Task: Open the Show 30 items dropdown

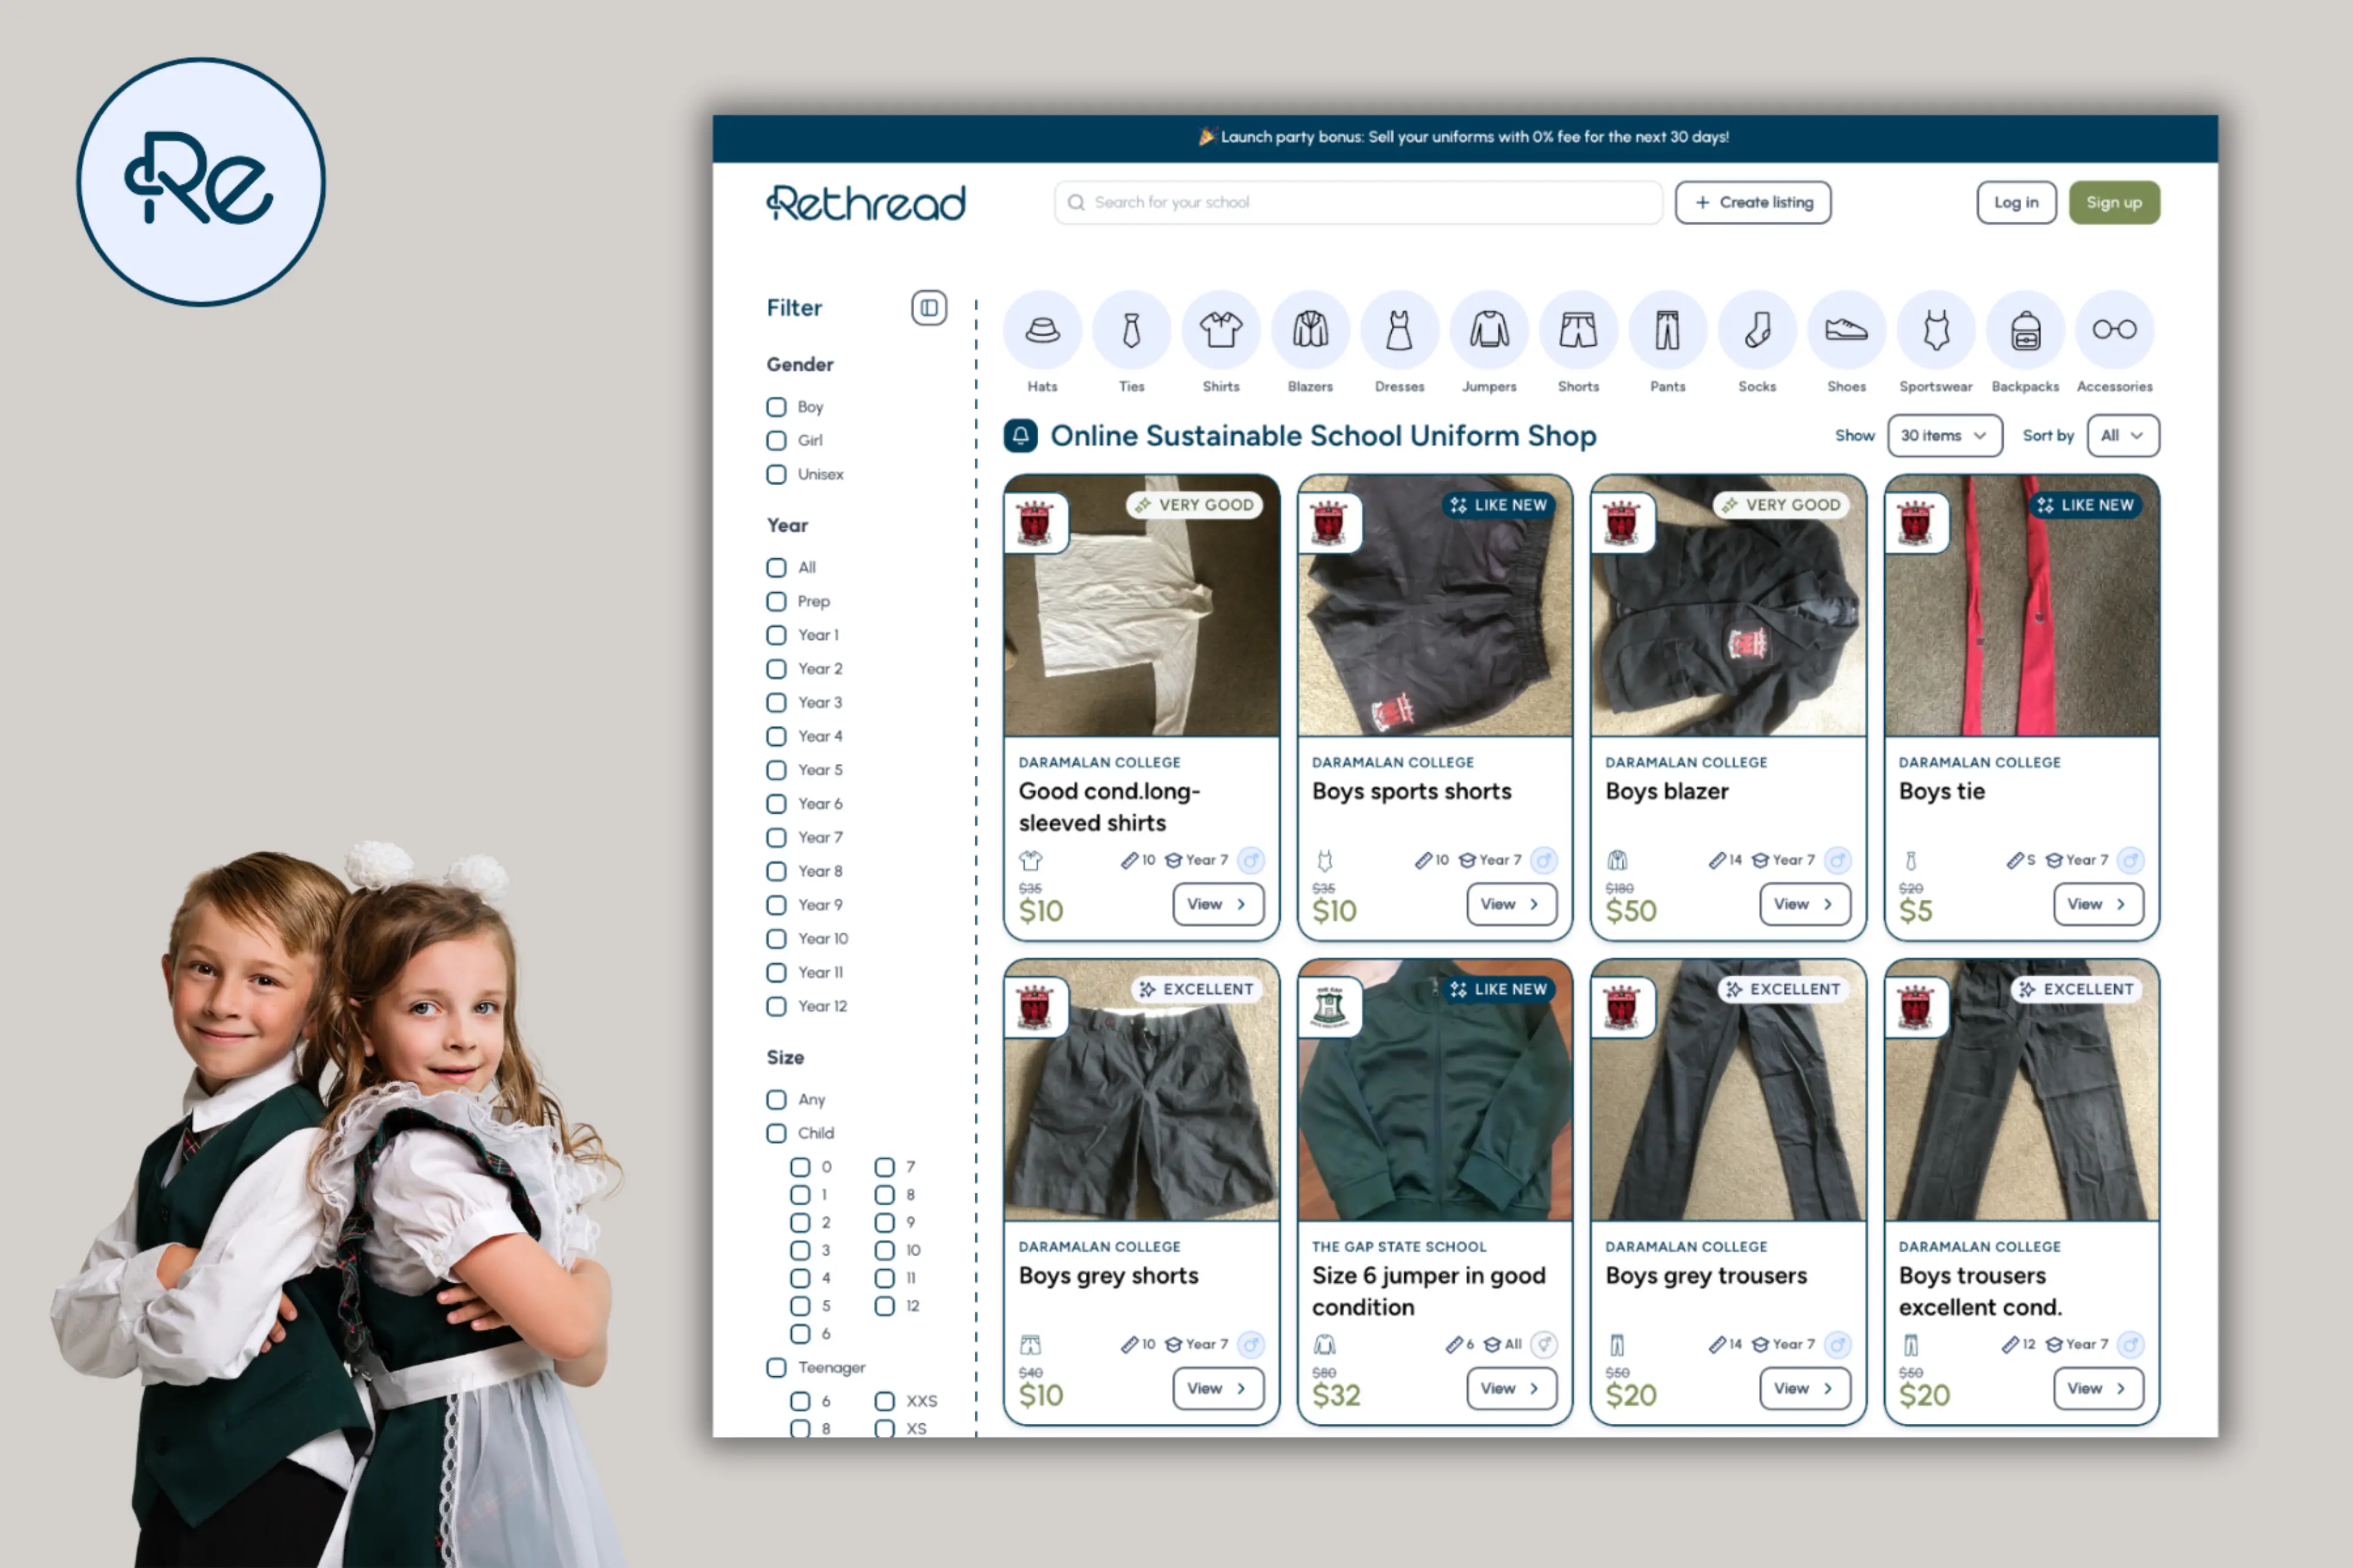Action: [x=1945, y=436]
